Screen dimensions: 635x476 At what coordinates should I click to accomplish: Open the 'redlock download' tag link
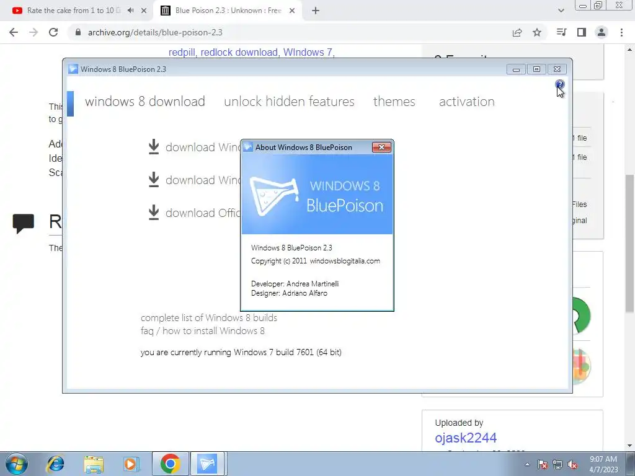coord(239,53)
